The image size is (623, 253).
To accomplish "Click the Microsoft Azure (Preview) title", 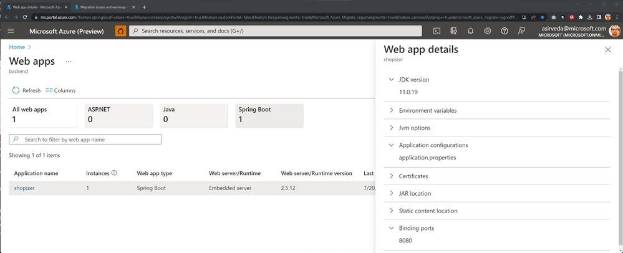I will pos(67,31).
